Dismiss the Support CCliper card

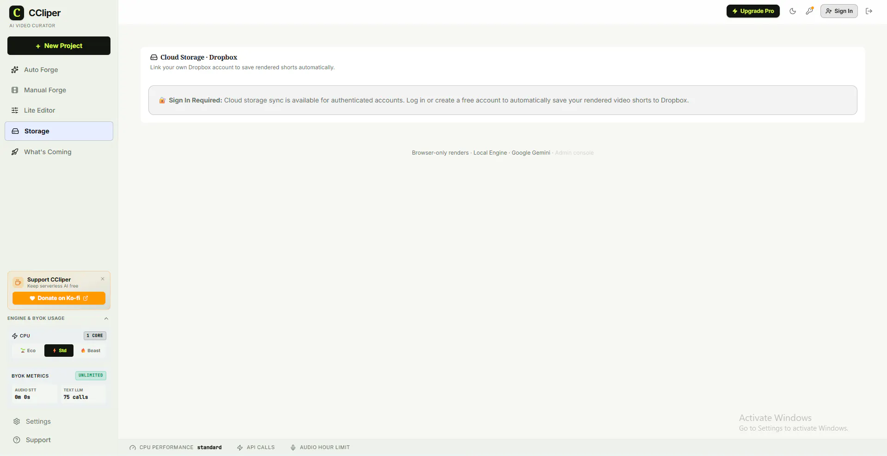(x=103, y=279)
